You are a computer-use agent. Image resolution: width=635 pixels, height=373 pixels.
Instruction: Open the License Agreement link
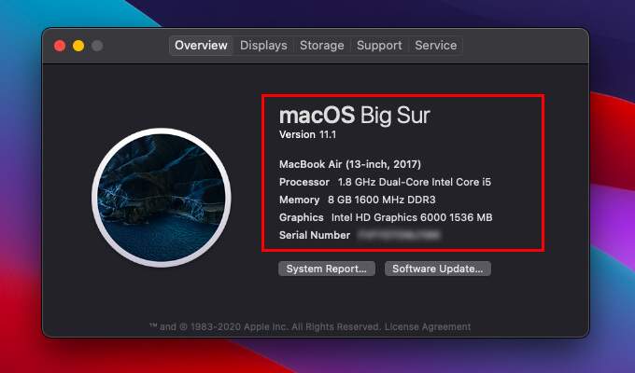click(x=428, y=326)
